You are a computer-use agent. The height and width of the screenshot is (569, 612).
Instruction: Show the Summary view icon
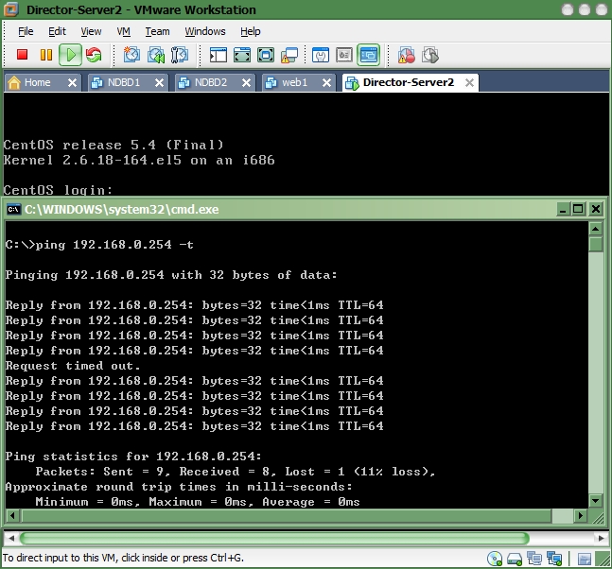321,55
